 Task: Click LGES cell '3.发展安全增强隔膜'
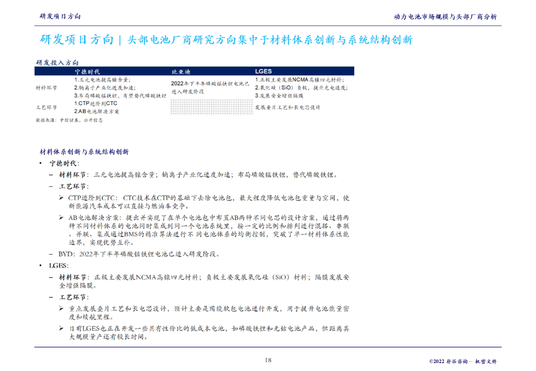tap(279, 96)
